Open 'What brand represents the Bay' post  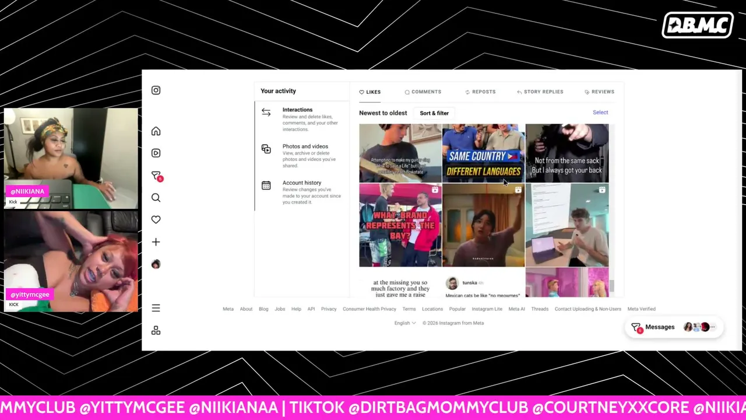[400, 225]
